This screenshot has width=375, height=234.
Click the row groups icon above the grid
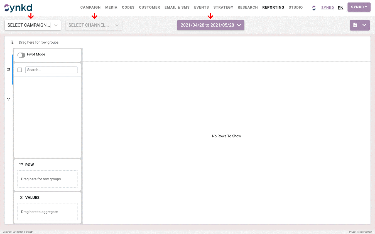pos(12,42)
